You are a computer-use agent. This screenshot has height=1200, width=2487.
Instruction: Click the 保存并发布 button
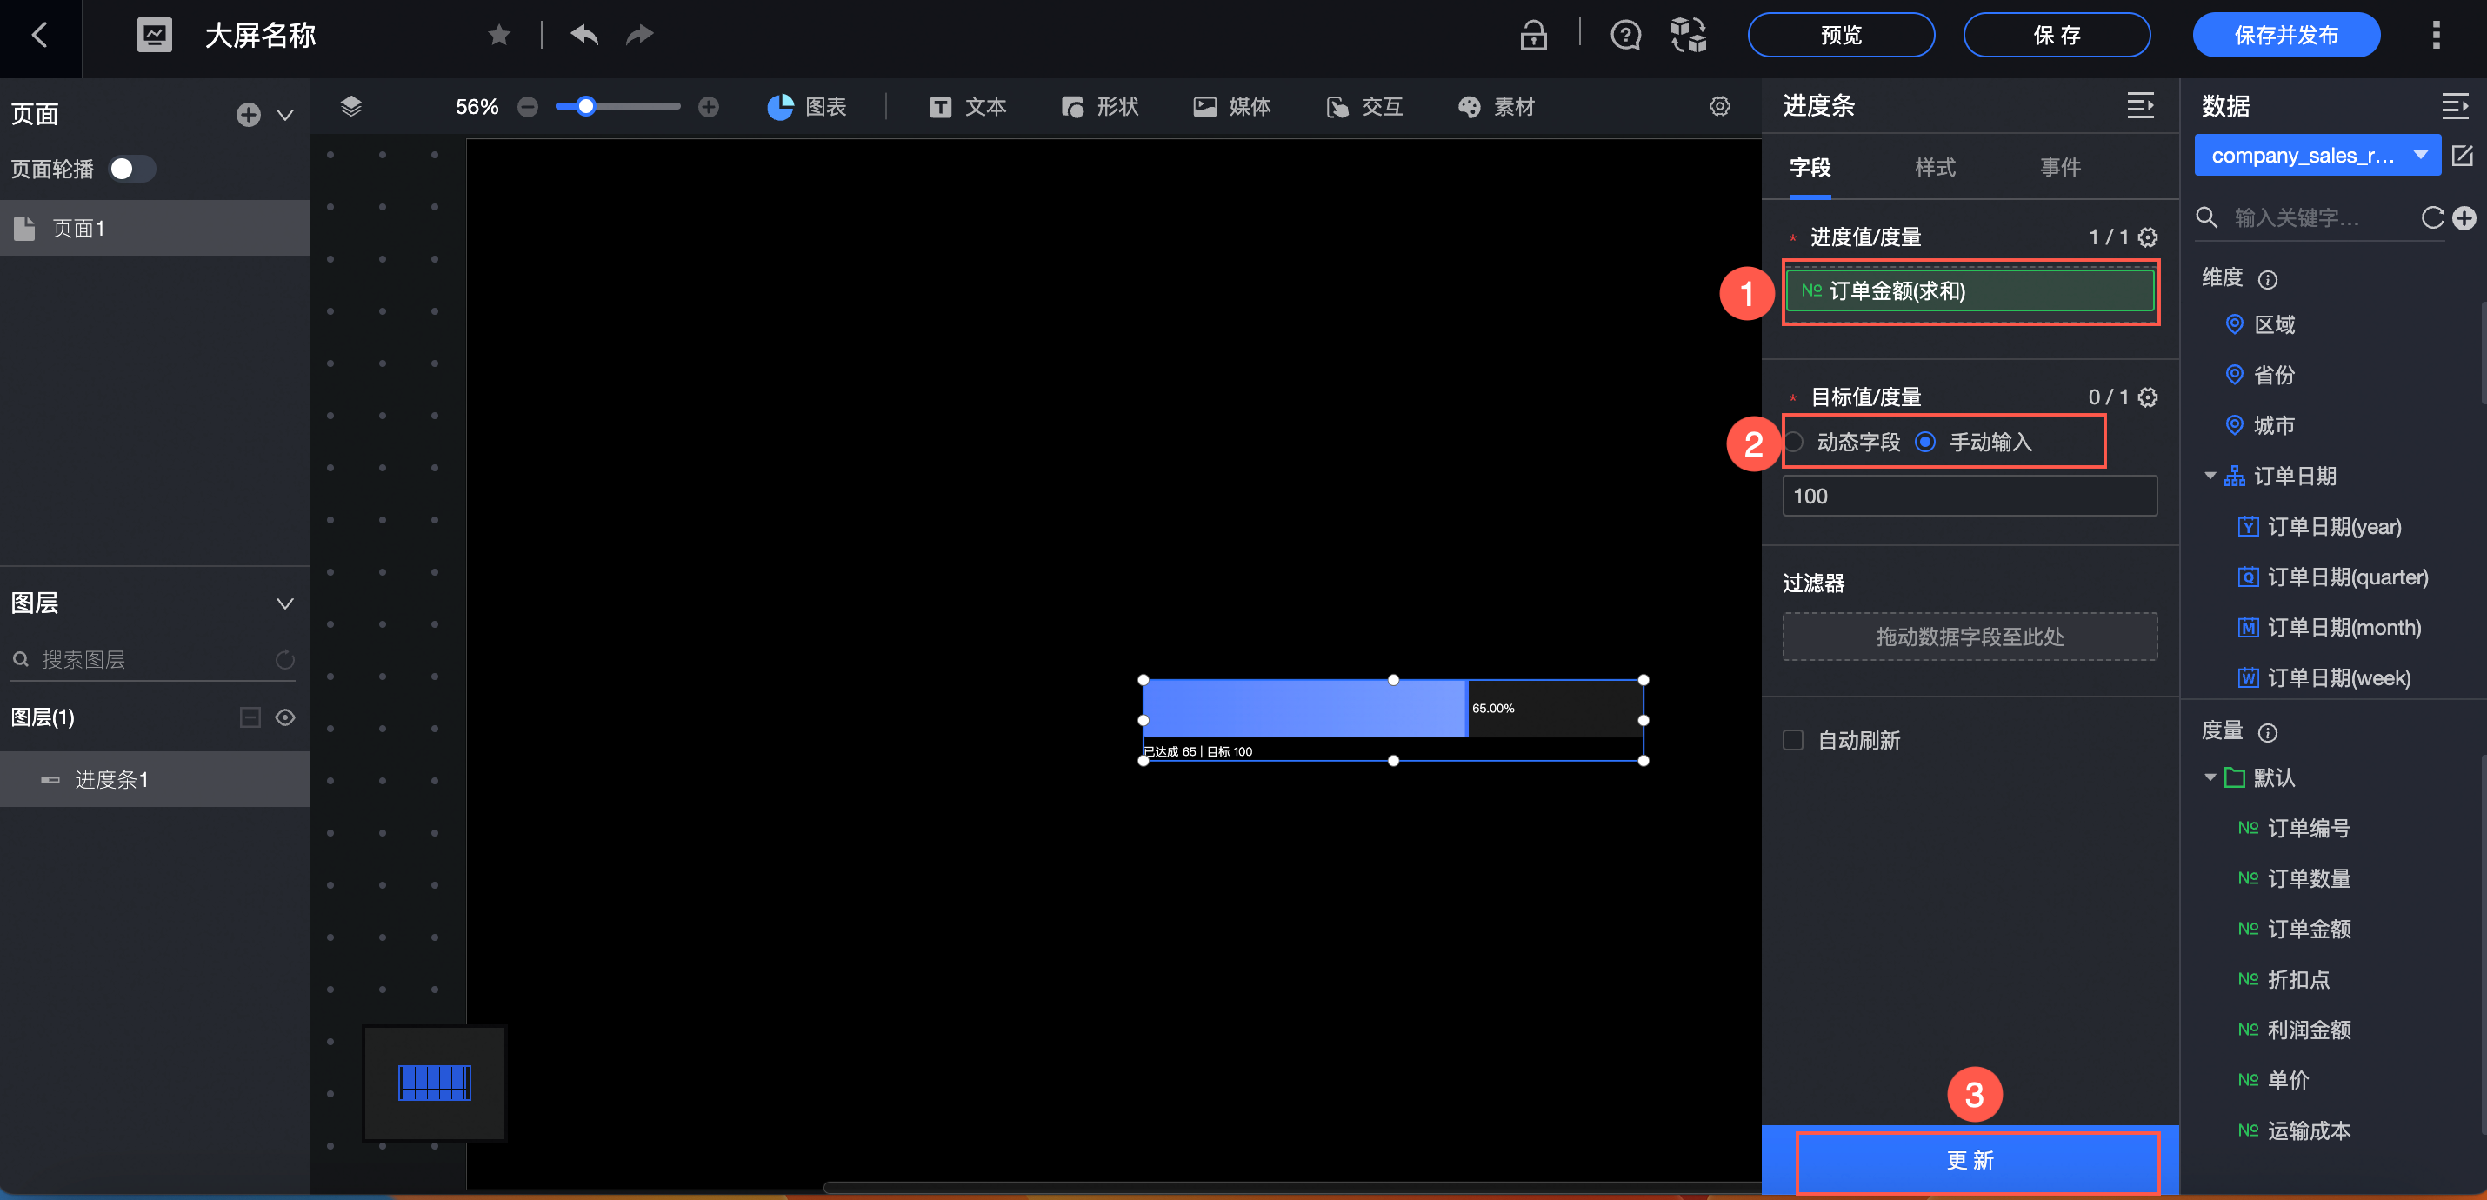[2285, 36]
